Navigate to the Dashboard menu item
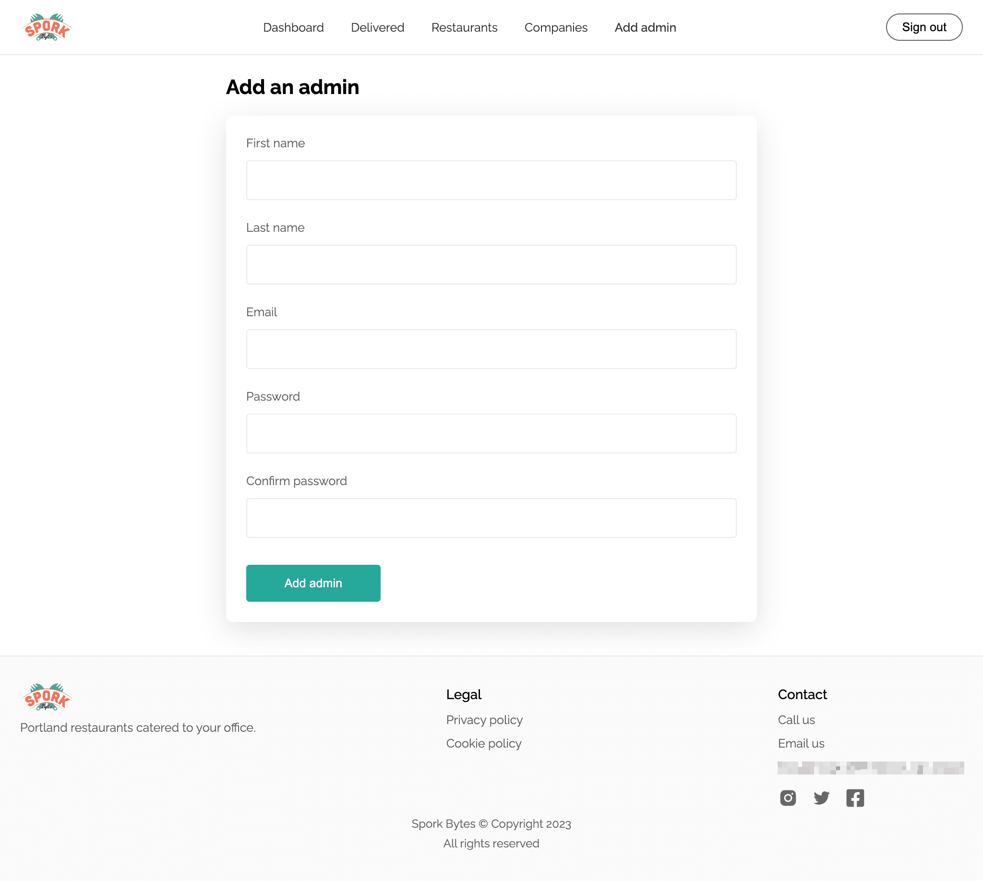983x881 pixels. tap(293, 27)
